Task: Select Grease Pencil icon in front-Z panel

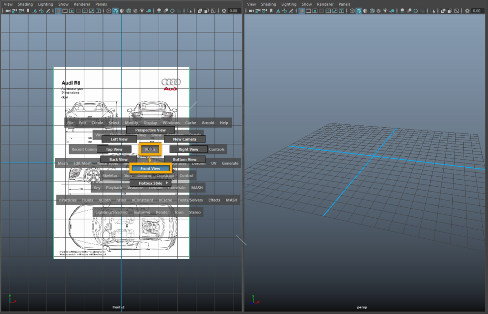Action: point(48,11)
